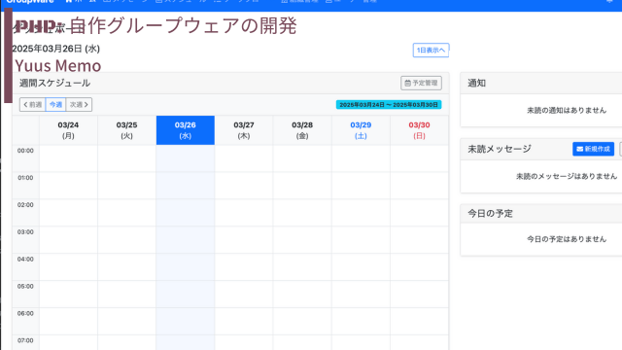This screenshot has height=350, width=622.
Task: Select highlighted 03/26 (水) column header
Action: click(x=186, y=130)
